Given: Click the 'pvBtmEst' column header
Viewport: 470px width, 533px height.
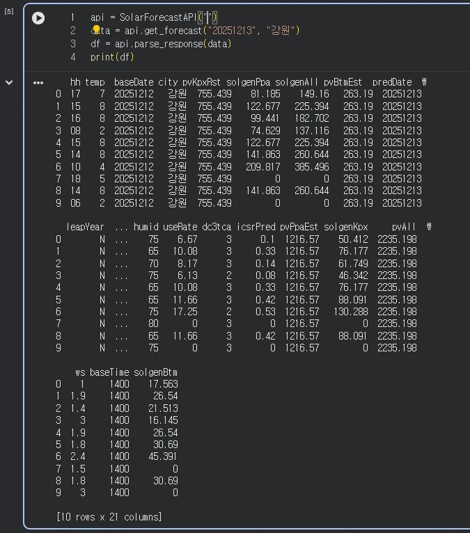Looking at the screenshot, I should [343, 82].
